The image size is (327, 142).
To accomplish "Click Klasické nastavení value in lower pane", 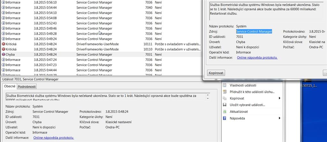I will click(x=118, y=122).
